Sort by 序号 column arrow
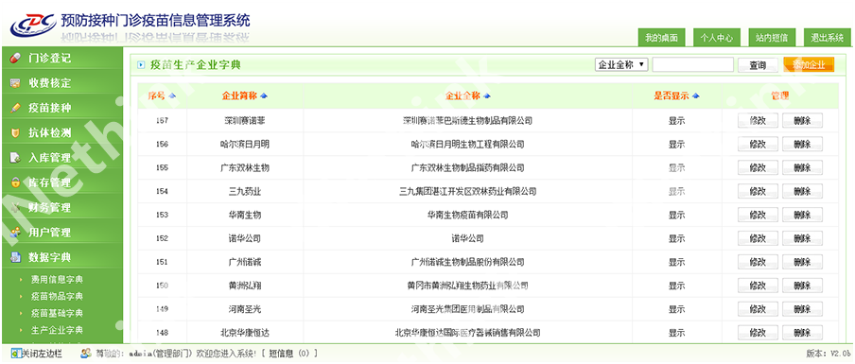This screenshot has height=364, width=855. pyautogui.click(x=173, y=95)
